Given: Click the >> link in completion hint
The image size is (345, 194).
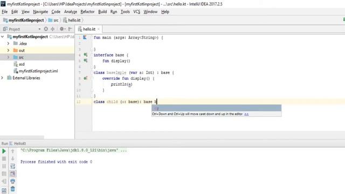Looking at the screenshot, I should click(x=246, y=114).
